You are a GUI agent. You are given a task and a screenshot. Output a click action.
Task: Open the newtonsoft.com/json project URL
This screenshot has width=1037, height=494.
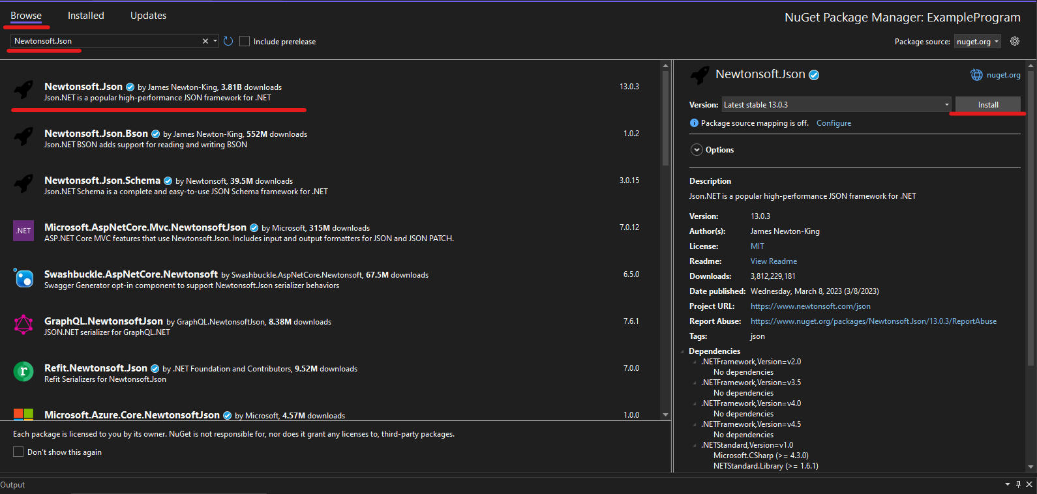click(x=810, y=306)
